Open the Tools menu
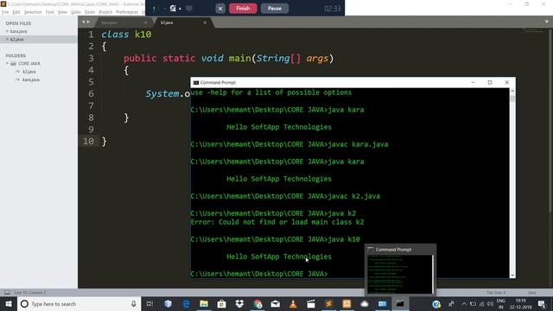The height and width of the screenshot is (311, 553). pyautogui.click(x=90, y=12)
